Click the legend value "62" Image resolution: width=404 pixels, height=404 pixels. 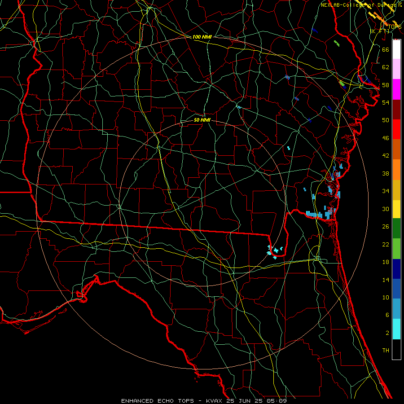386,67
